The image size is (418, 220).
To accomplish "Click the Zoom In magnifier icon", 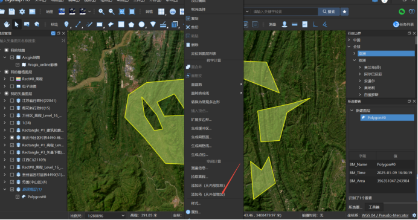I will (x=101, y=11).
